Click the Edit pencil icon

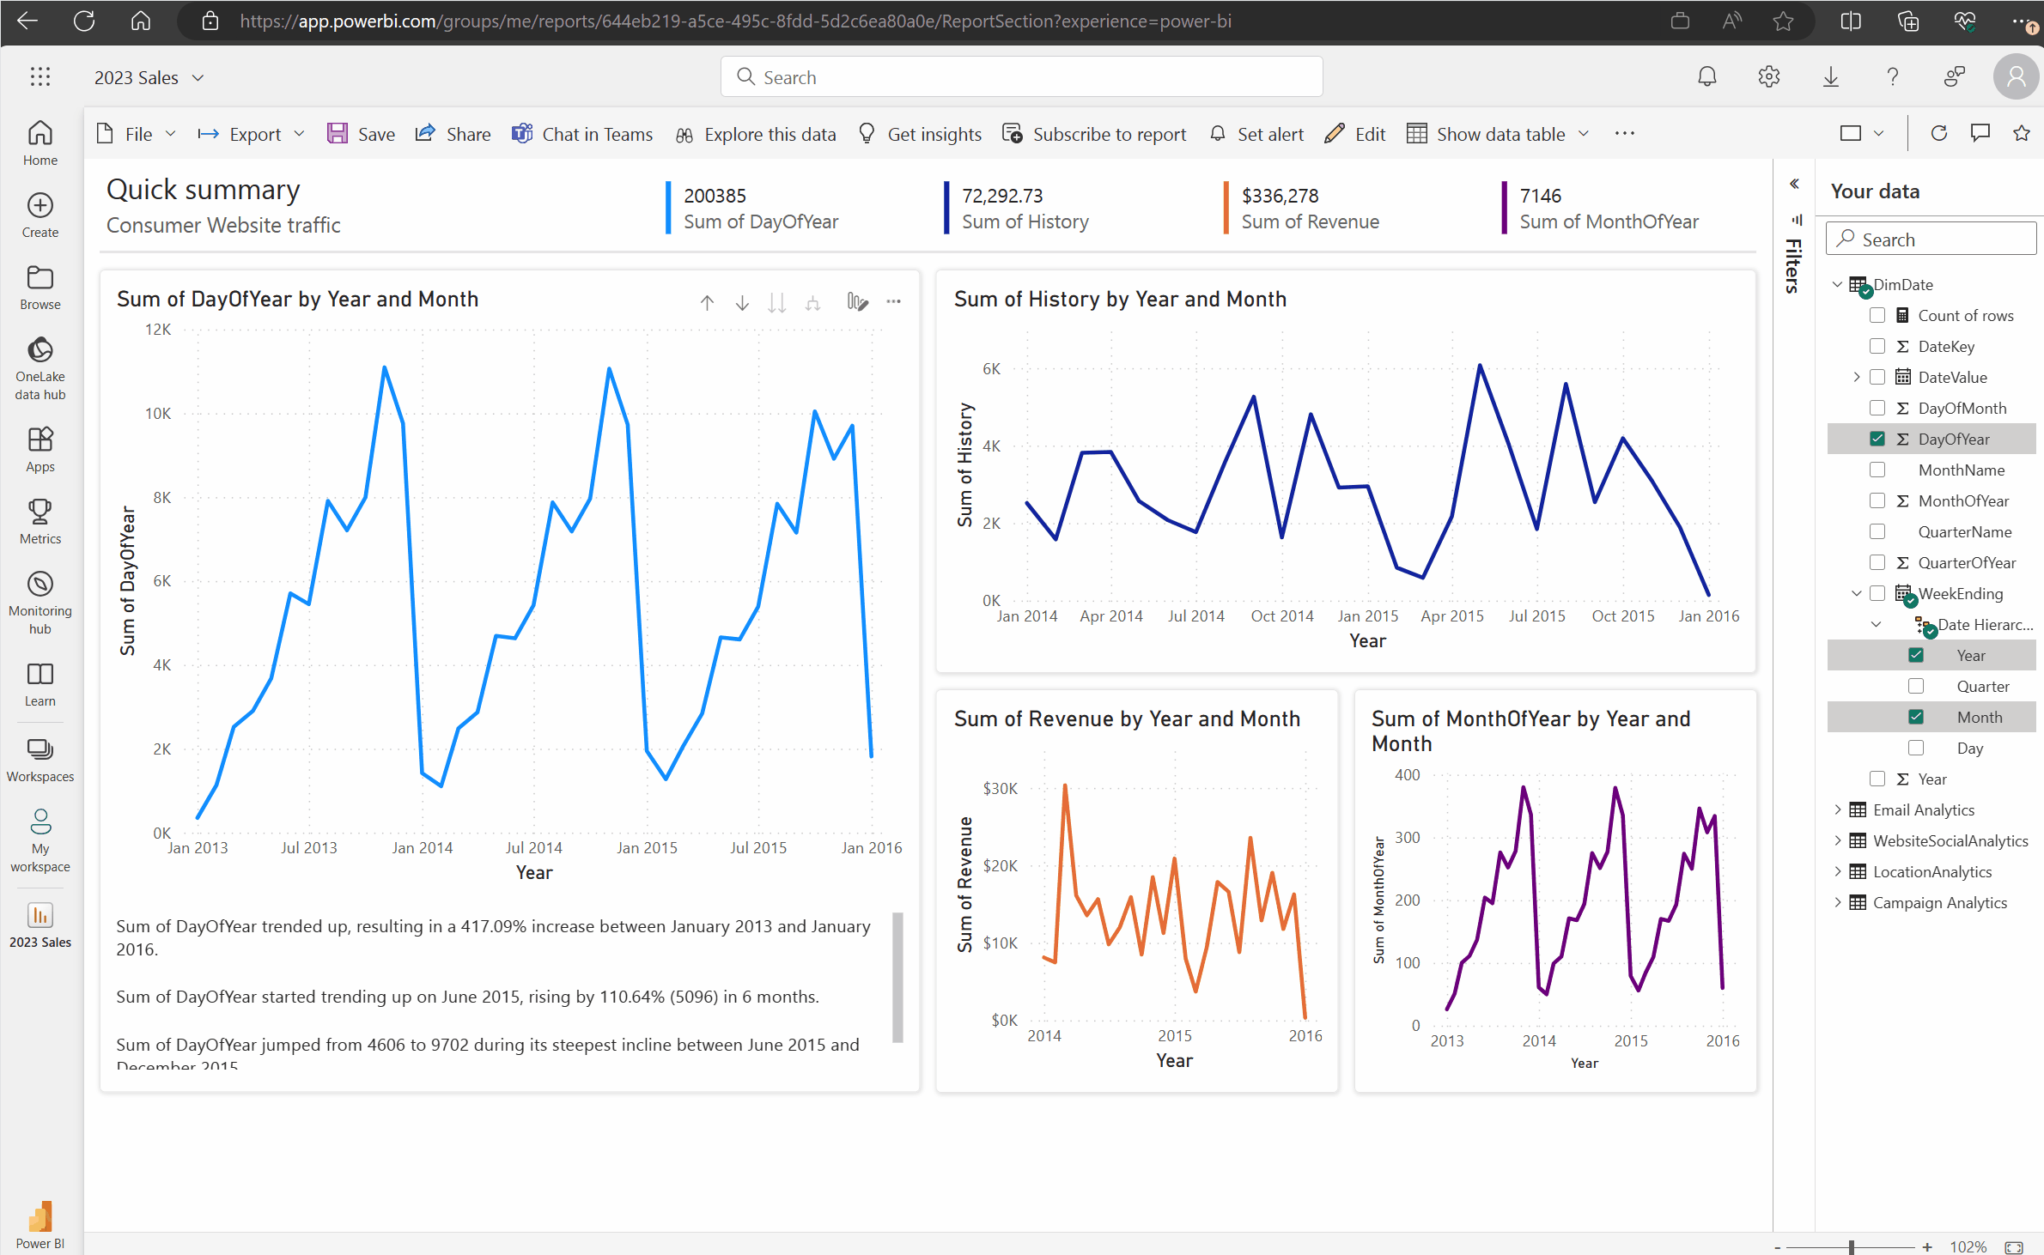click(x=1331, y=134)
